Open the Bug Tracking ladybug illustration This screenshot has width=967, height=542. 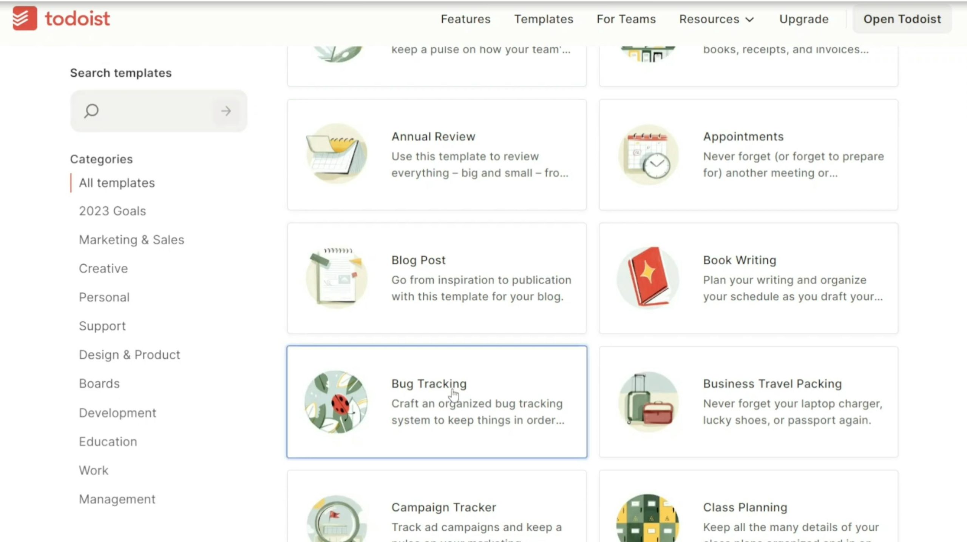click(x=336, y=402)
